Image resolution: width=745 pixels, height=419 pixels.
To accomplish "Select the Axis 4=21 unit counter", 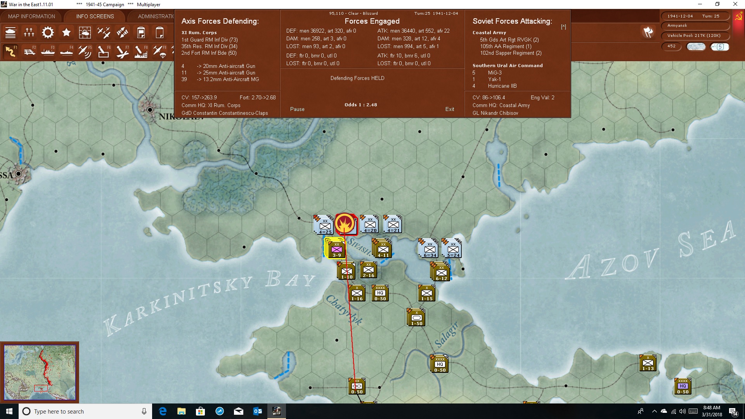I will click(x=393, y=224).
